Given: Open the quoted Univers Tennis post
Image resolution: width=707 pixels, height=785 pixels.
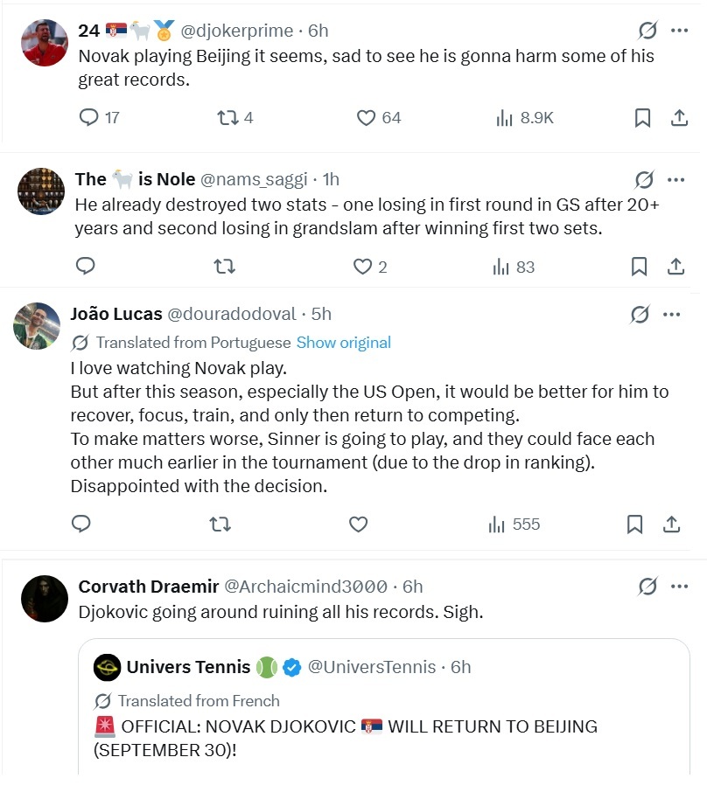Looking at the screenshot, I should coord(384,707).
